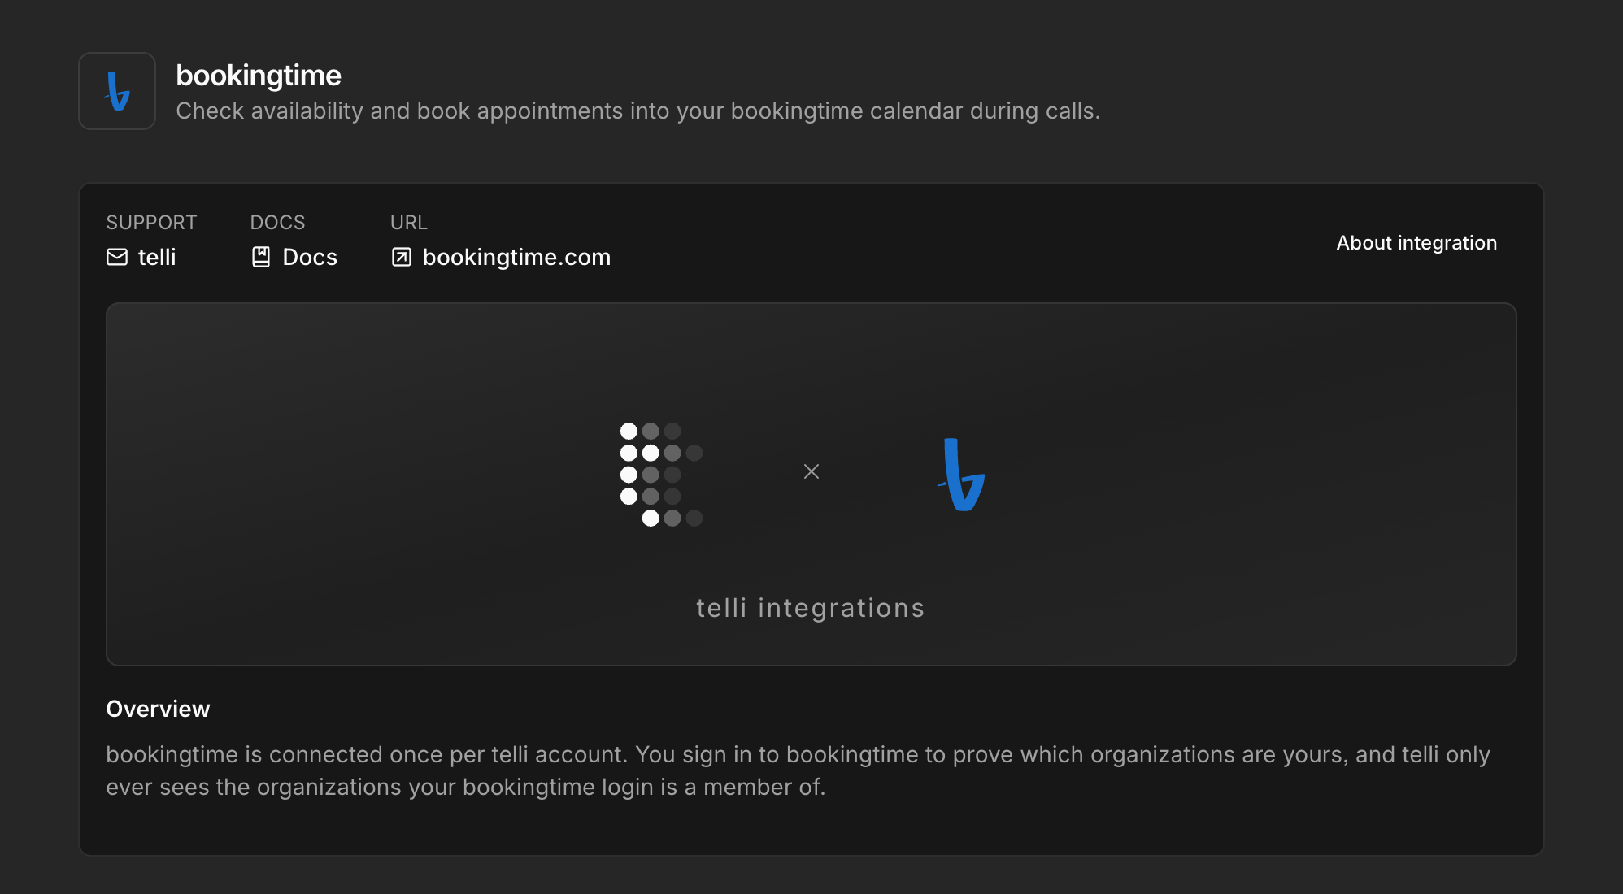Open the Docs link

point(294,257)
